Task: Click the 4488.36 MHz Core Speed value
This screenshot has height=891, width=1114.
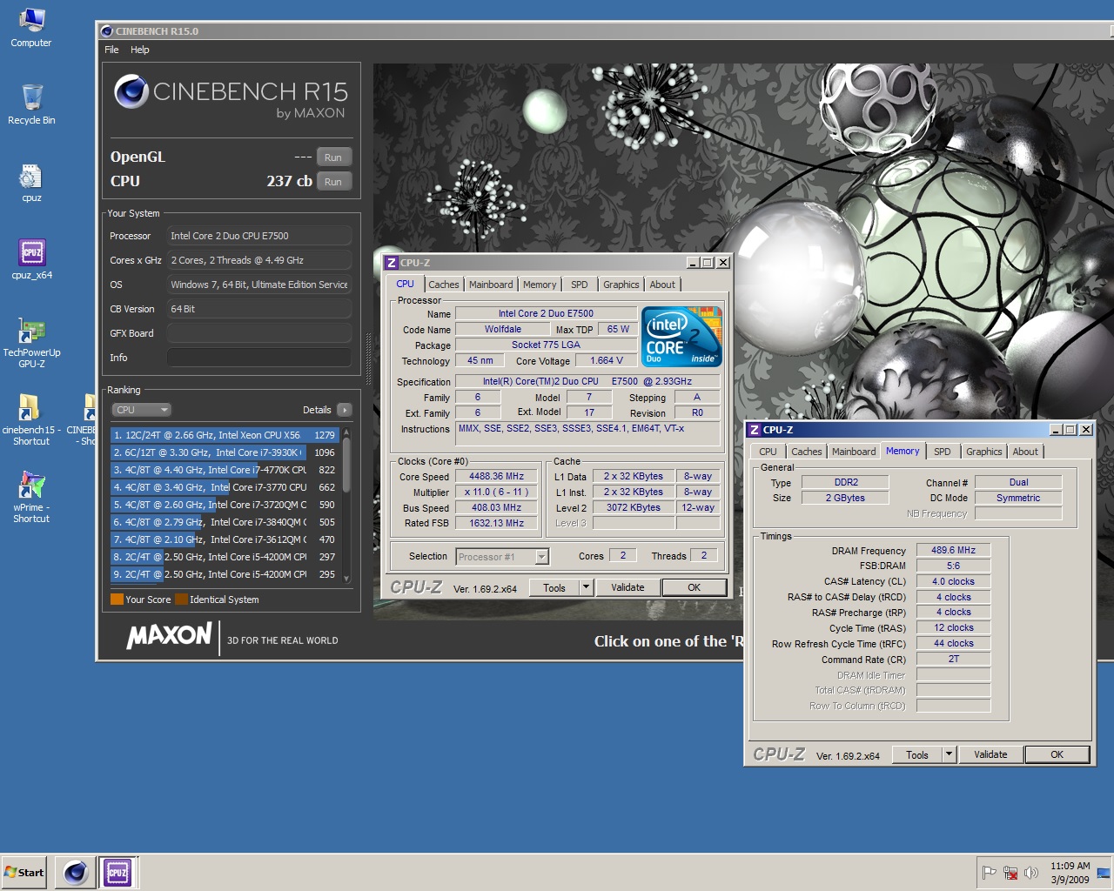Action: tap(497, 477)
